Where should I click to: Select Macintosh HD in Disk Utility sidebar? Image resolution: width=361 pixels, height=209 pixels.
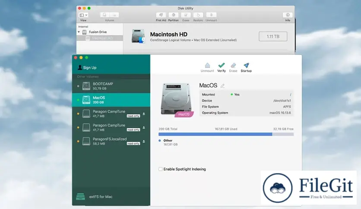coord(100,38)
